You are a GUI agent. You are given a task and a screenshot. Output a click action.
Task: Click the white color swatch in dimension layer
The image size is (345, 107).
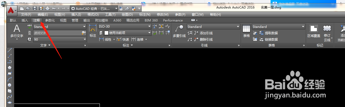pos(106,33)
